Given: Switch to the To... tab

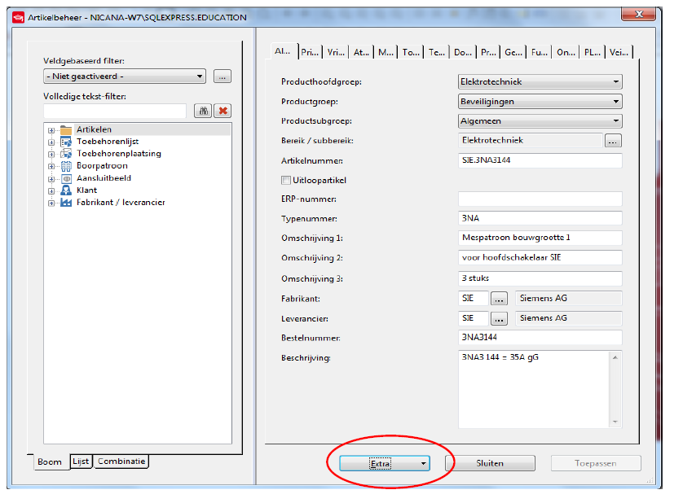Looking at the screenshot, I should pos(412,52).
